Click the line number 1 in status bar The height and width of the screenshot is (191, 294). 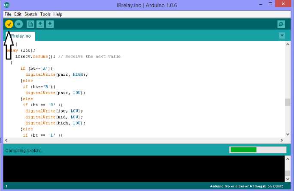click(6, 186)
